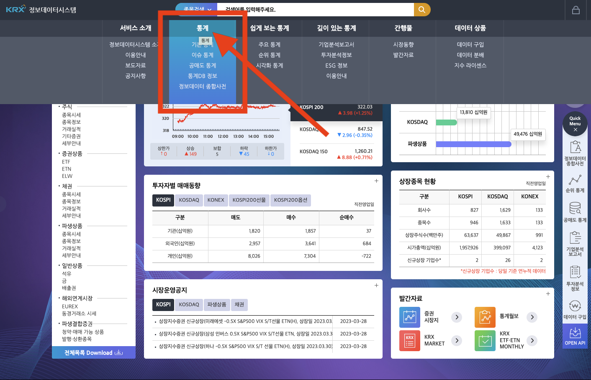This screenshot has height=380, width=591.
Task: Select 통계DB 정보 submenu item
Action: [203, 76]
